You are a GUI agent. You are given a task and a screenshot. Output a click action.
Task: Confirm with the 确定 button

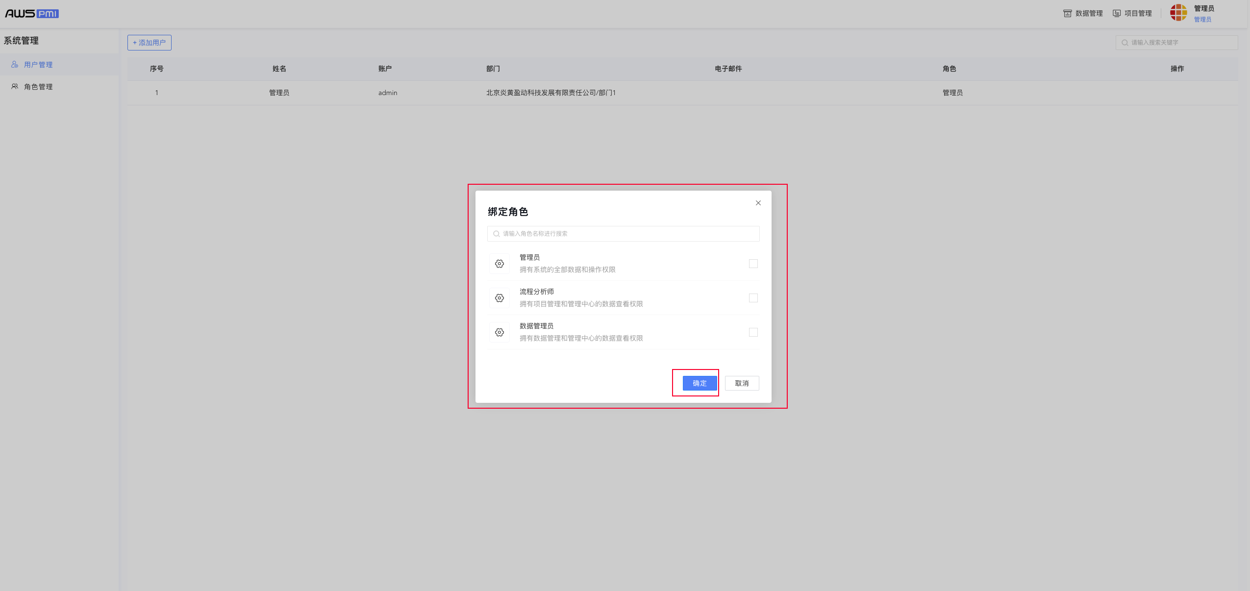[700, 383]
